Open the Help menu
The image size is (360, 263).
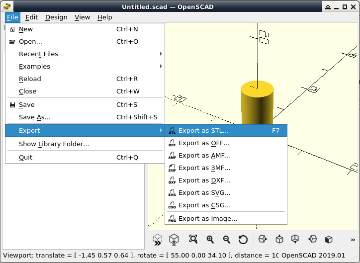[105, 17]
